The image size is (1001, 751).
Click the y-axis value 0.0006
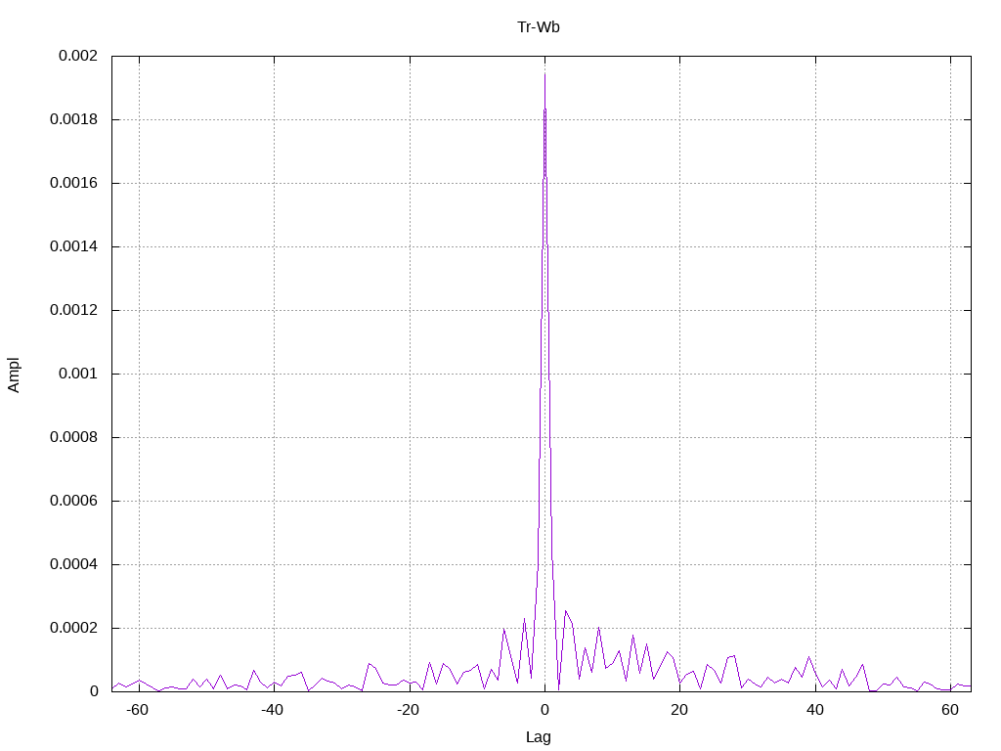pos(74,501)
